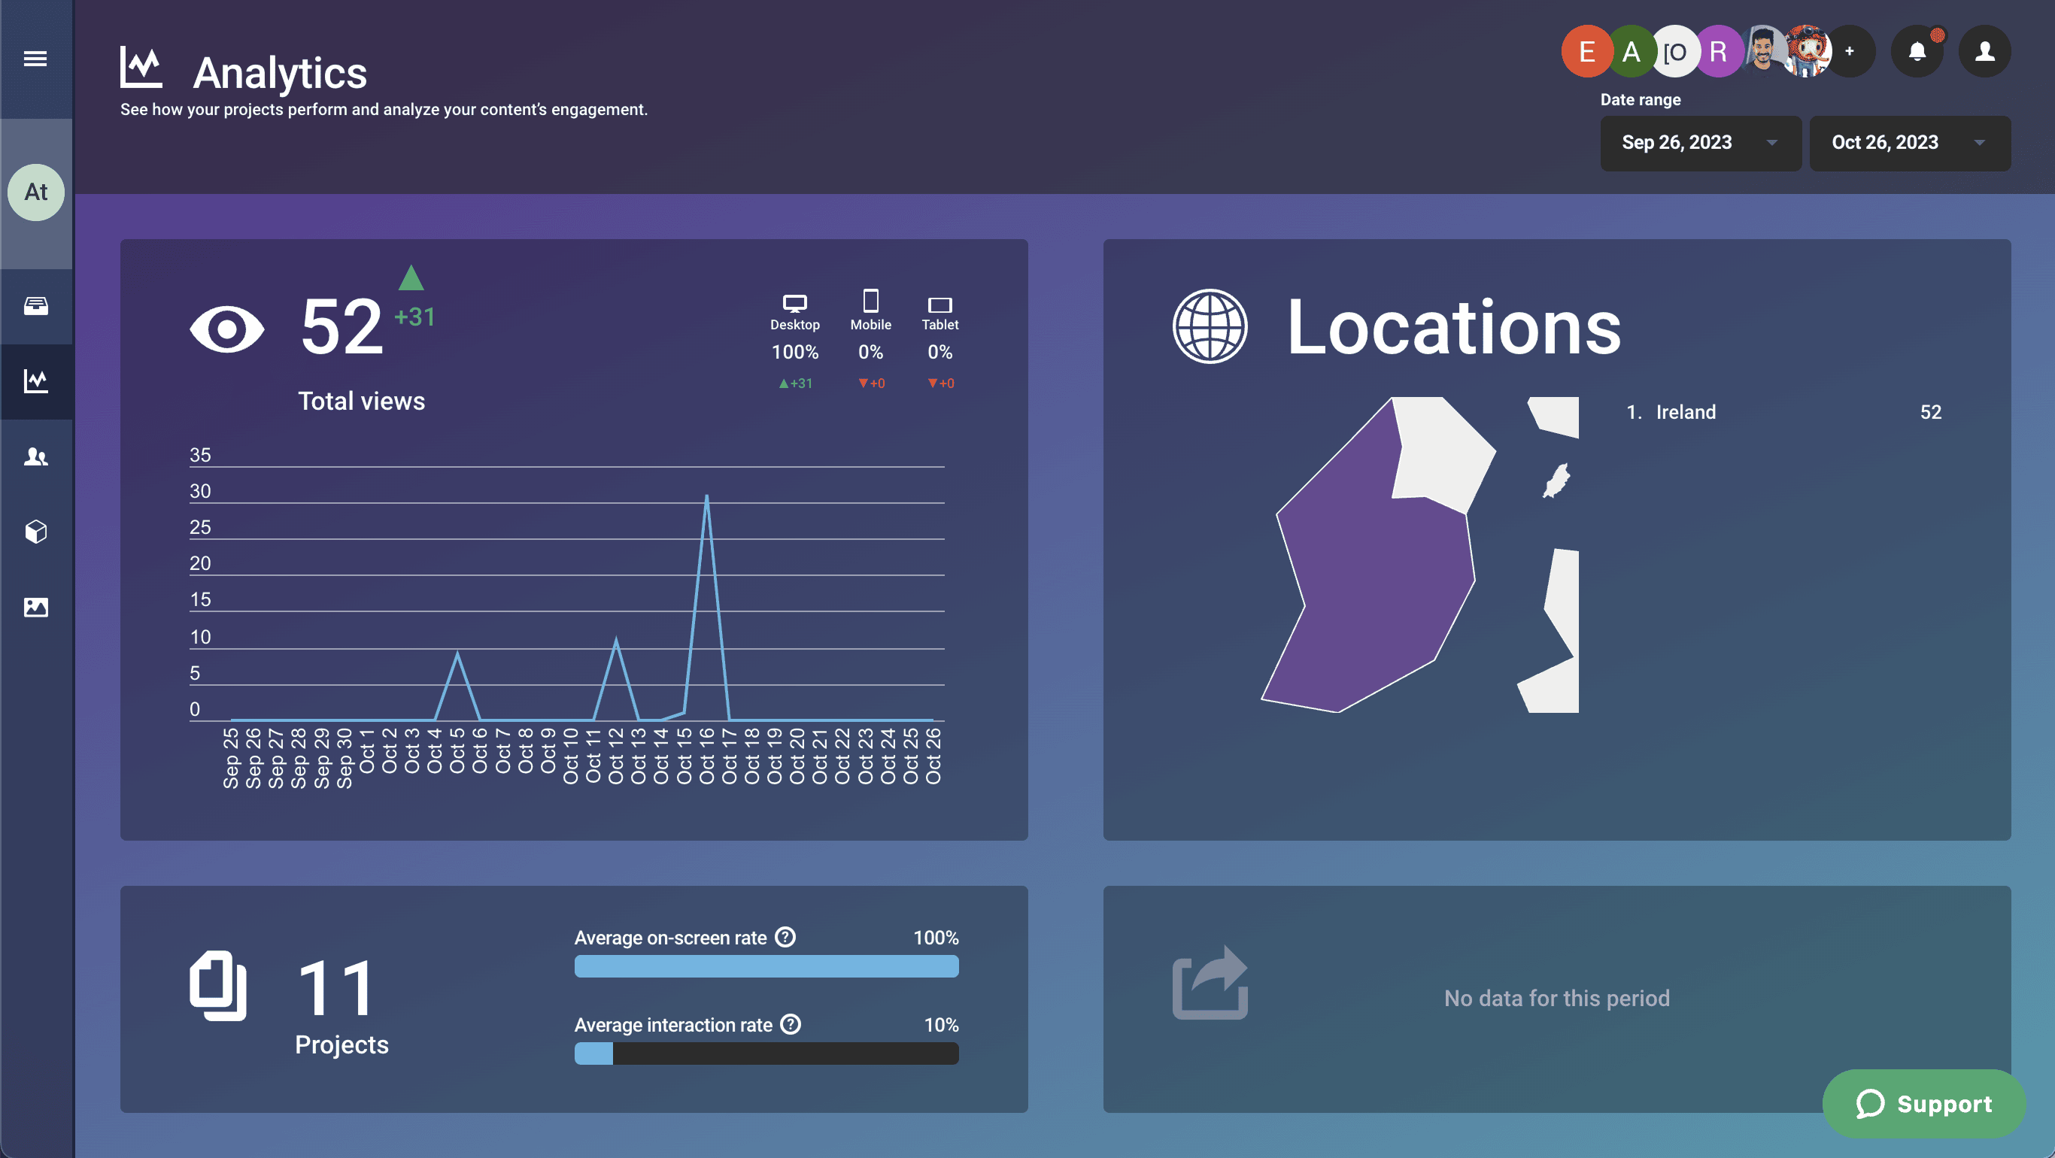The width and height of the screenshot is (2055, 1158).
Task: Click the '11' projects count
Action: click(x=335, y=988)
